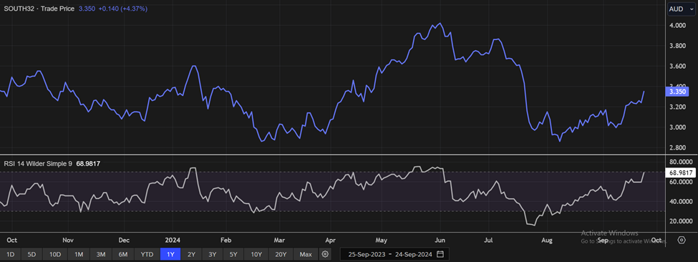698x262 pixels.
Task: Select the 1D time range
Action: tap(11, 254)
